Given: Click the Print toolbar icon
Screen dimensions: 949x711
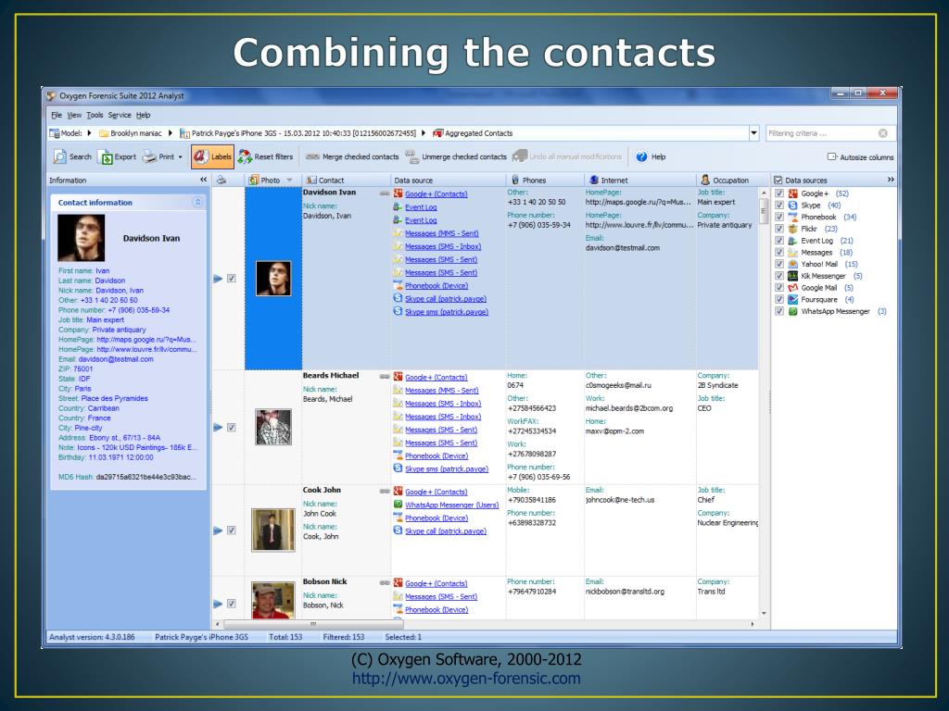Looking at the screenshot, I should (x=149, y=156).
